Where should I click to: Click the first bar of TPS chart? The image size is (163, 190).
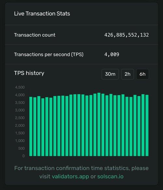31,126
